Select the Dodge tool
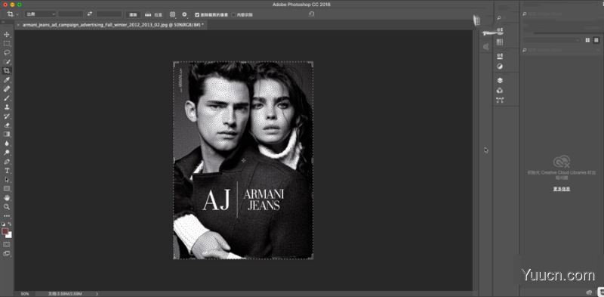 tap(7, 153)
